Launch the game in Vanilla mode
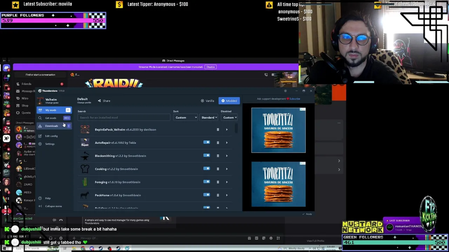This screenshot has height=252, width=449. pyautogui.click(x=207, y=101)
